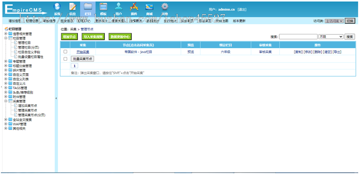Collapse the 采集管理 tree node
Image resolution: width=359 pixels, height=174 pixels.
[6, 101]
